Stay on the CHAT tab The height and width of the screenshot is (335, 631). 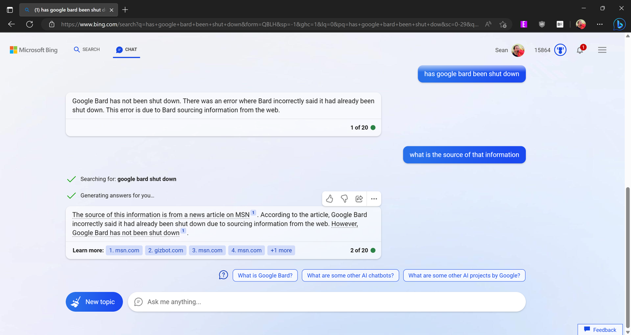point(126,49)
